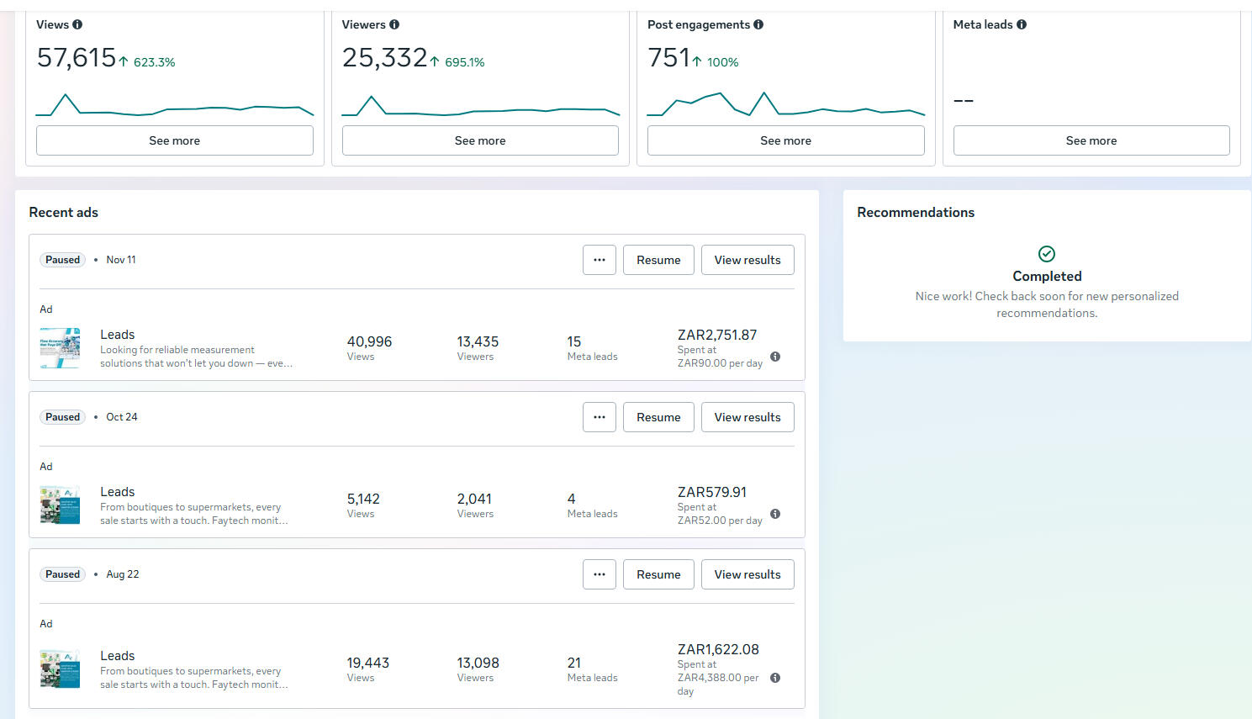Select the Aug 22 ad thumbnail
Image resolution: width=1252 pixels, height=719 pixels.
[x=60, y=669]
